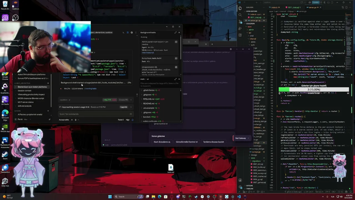Open Unity Hub desktop shortcut
The height and width of the screenshot is (200, 355).
(x=5, y=183)
